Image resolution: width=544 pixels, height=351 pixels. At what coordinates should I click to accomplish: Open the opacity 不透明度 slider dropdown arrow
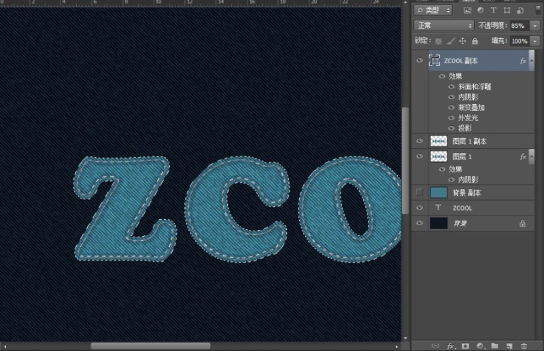pos(534,25)
